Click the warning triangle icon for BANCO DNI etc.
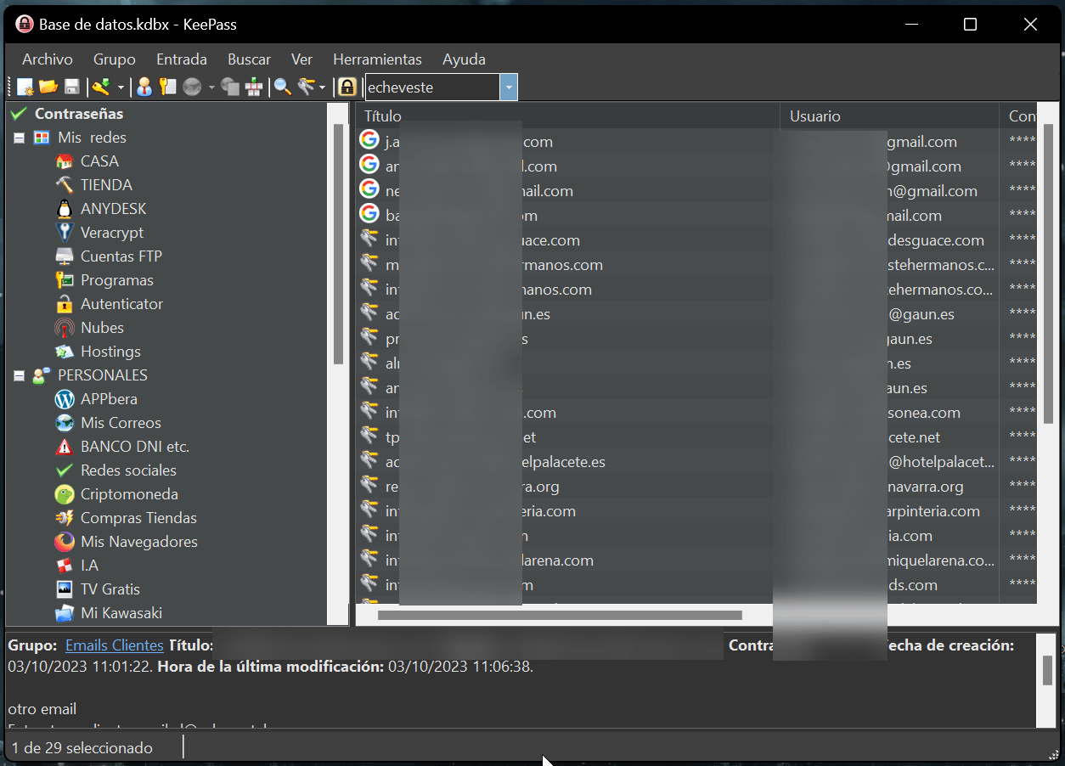The height and width of the screenshot is (766, 1065). coord(64,447)
